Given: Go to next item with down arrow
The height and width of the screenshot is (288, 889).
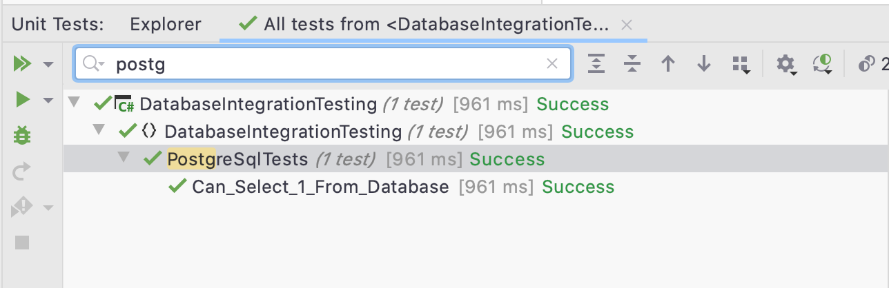Looking at the screenshot, I should [704, 64].
